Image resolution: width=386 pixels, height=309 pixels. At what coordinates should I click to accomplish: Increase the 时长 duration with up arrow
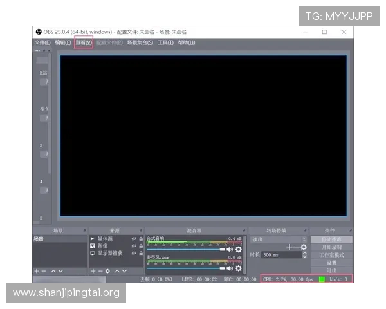tap(304, 253)
